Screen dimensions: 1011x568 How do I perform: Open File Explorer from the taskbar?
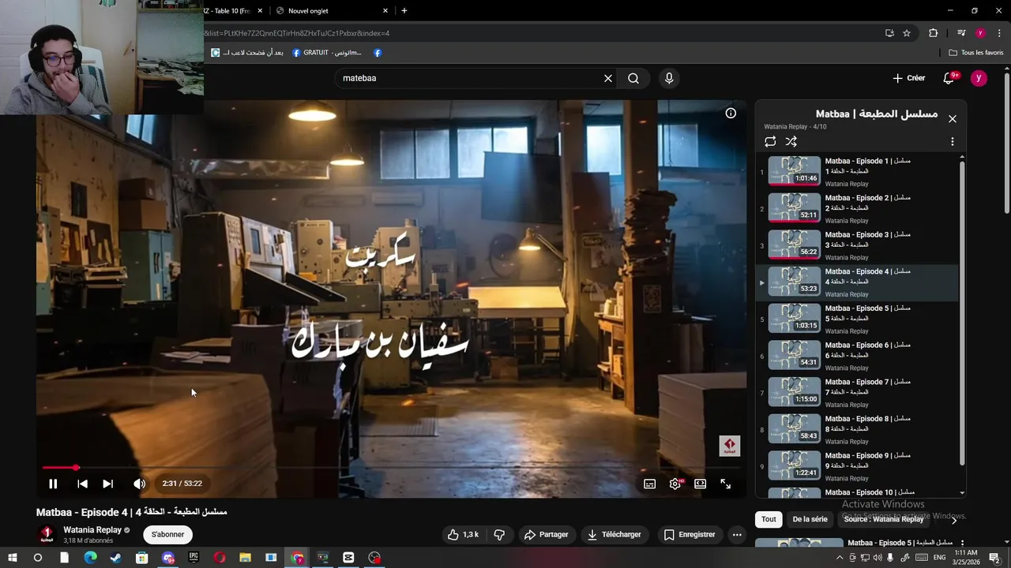pyautogui.click(x=246, y=558)
